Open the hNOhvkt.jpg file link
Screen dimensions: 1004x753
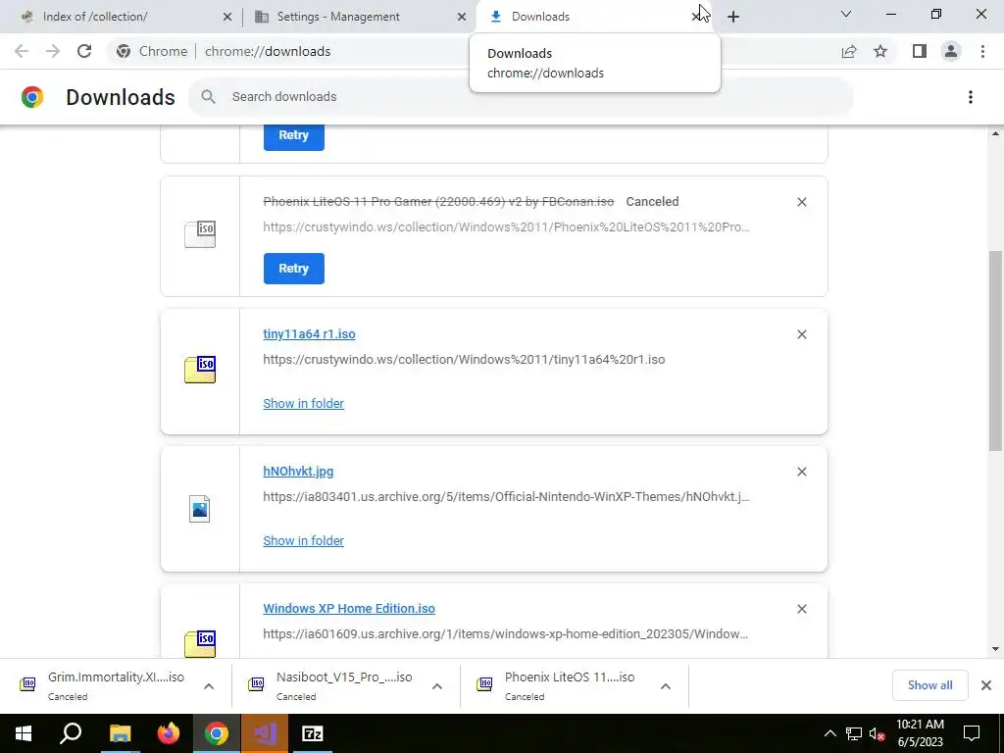pyautogui.click(x=298, y=472)
